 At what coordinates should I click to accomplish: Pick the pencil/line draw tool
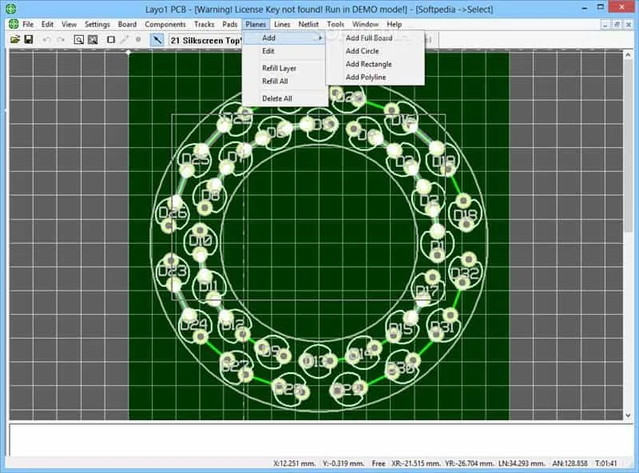click(x=124, y=40)
